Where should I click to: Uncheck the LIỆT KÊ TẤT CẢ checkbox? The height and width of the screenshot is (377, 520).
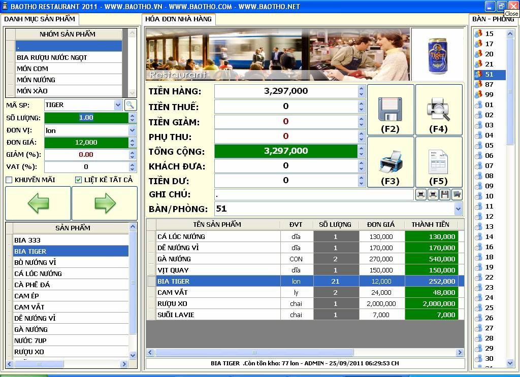click(x=78, y=180)
